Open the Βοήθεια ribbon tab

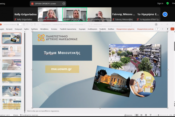(111, 29)
